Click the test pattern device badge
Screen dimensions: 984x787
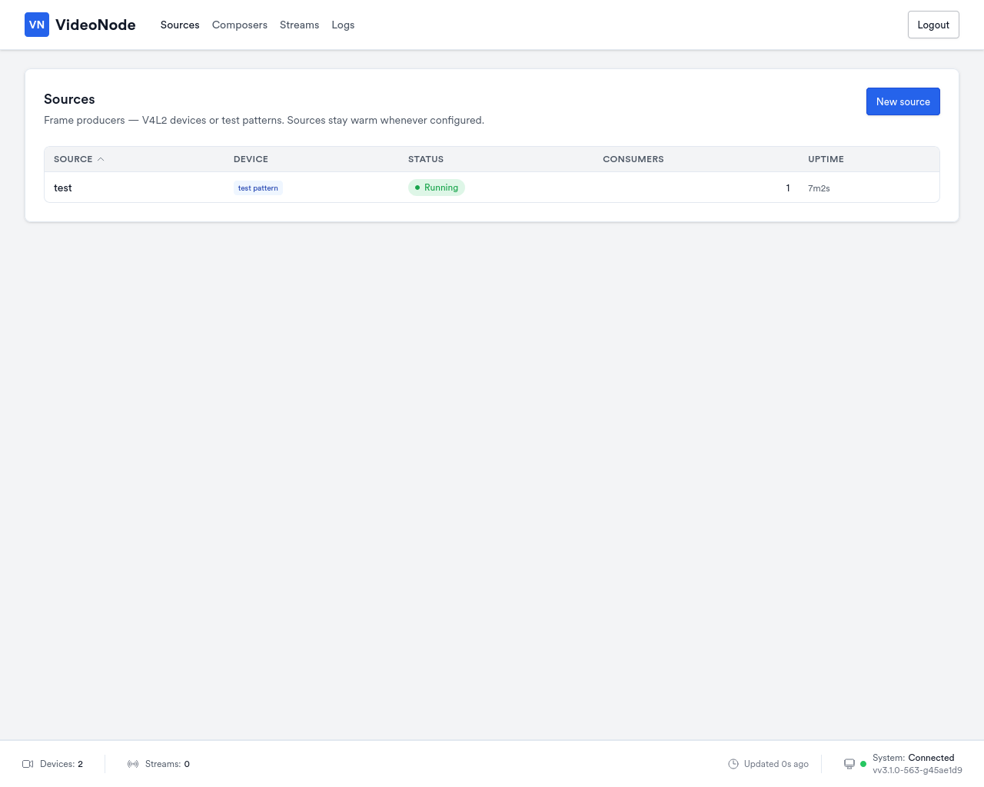[x=258, y=188]
